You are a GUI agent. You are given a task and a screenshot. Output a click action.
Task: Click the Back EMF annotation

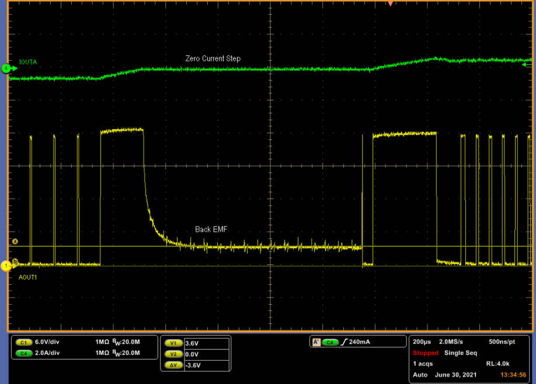tap(211, 229)
